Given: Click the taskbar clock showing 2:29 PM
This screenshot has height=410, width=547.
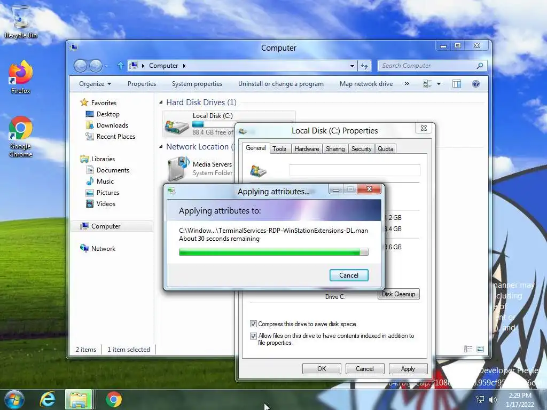Looking at the screenshot, I should pos(520,399).
